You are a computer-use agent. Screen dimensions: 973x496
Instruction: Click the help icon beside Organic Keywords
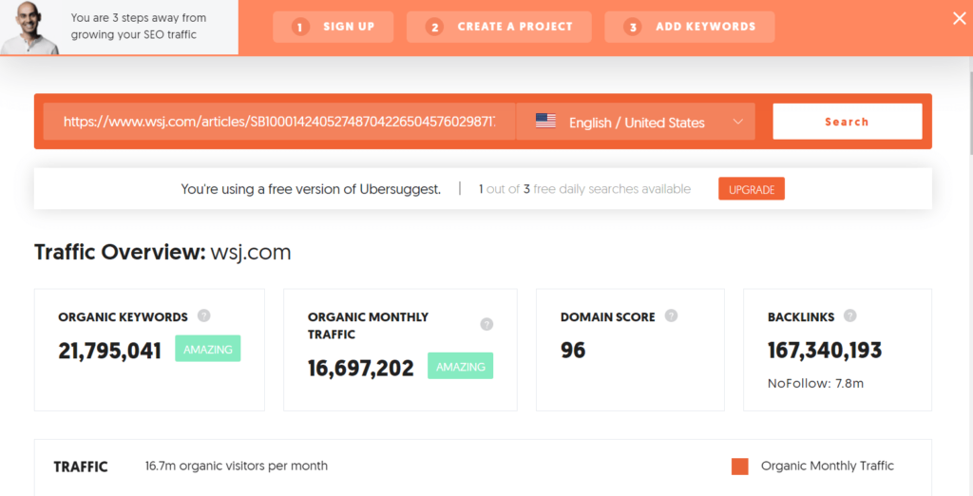[203, 316]
